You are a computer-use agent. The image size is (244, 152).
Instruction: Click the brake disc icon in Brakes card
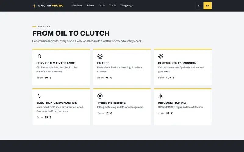click(100, 56)
